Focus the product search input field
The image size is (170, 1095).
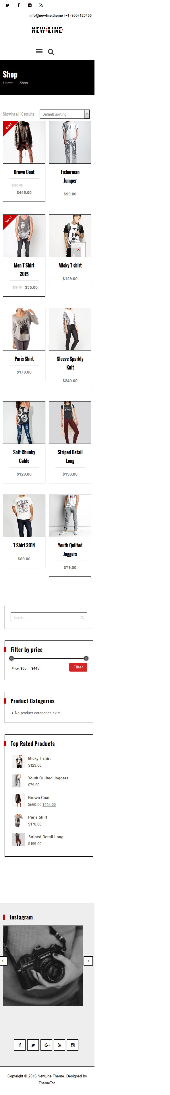49,617
